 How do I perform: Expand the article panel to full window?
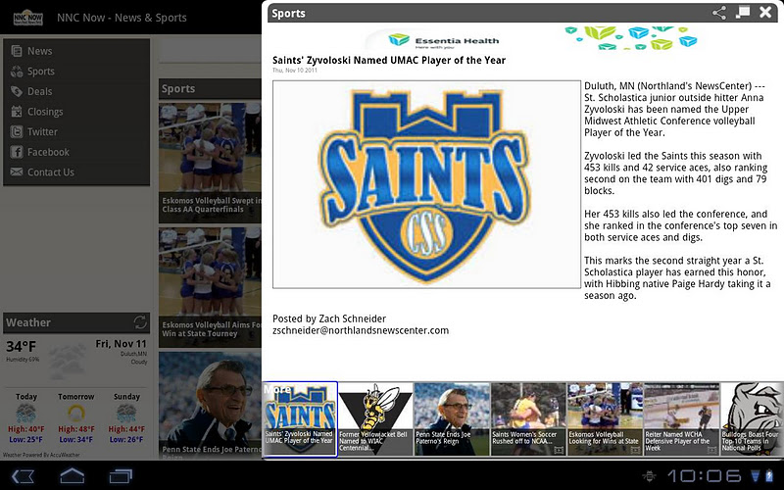point(743,12)
